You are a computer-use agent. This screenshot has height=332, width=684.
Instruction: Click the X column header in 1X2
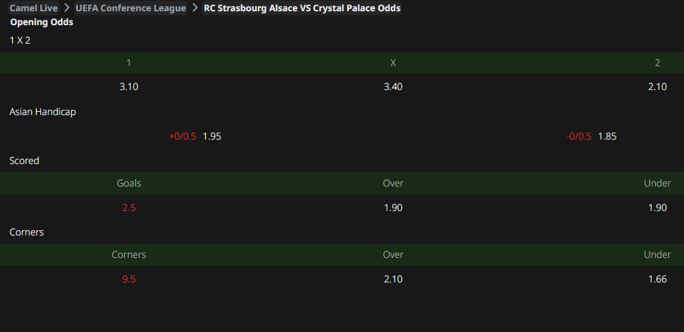tap(393, 63)
